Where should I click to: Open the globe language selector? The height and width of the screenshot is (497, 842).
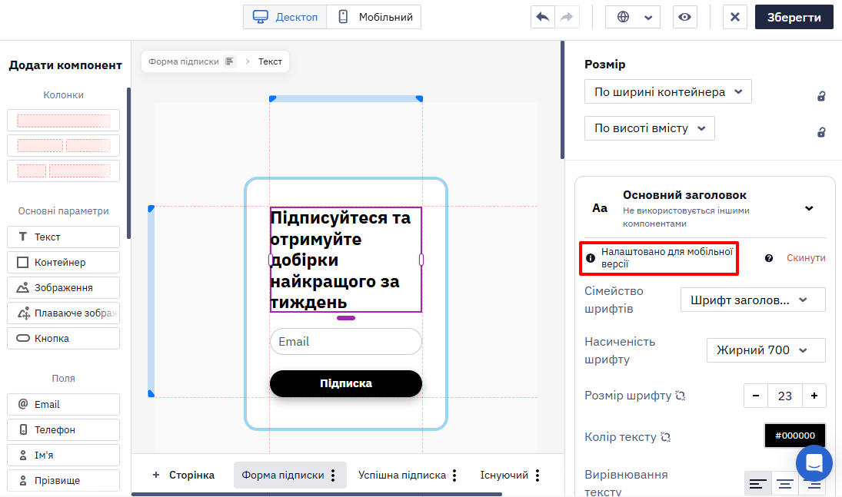pos(633,17)
